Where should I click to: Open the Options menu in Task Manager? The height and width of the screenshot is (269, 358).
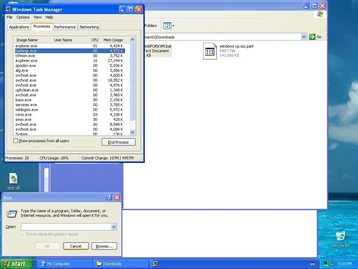(x=23, y=17)
